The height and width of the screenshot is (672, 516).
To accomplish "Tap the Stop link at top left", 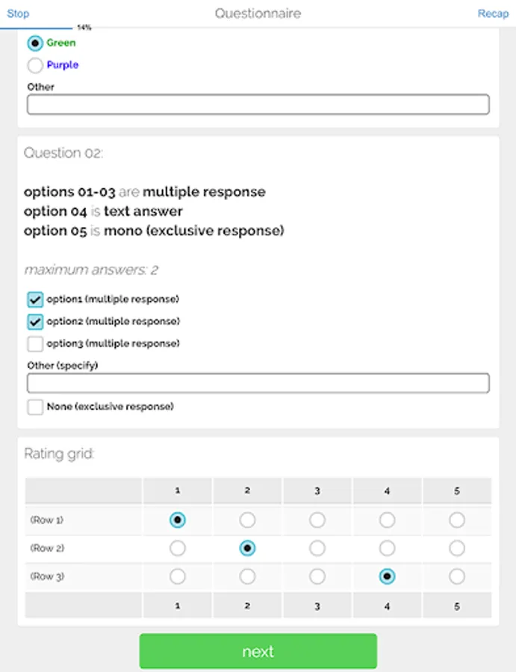I will click(18, 13).
